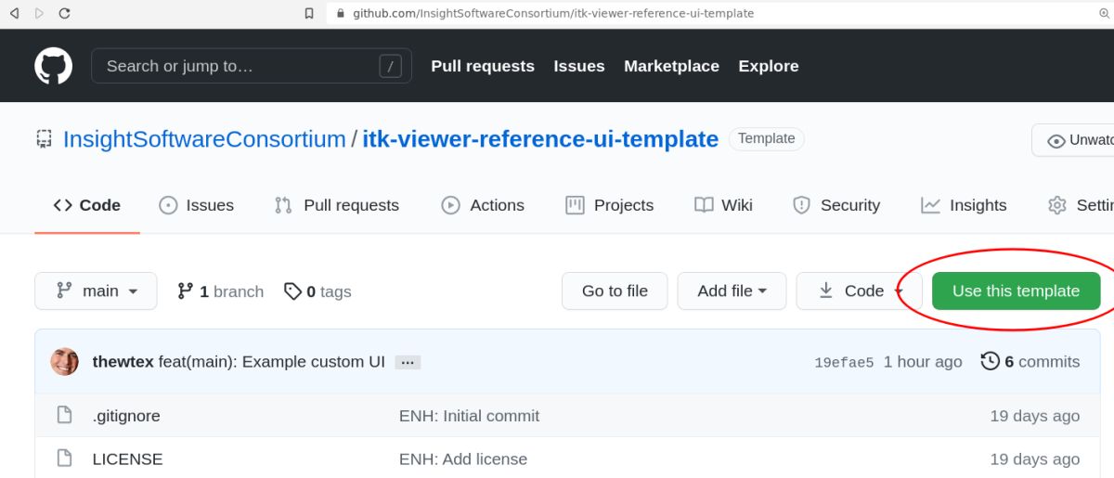Viewport: 1114px width, 478px height.
Task: Open the Add file dropdown
Action: tap(732, 291)
